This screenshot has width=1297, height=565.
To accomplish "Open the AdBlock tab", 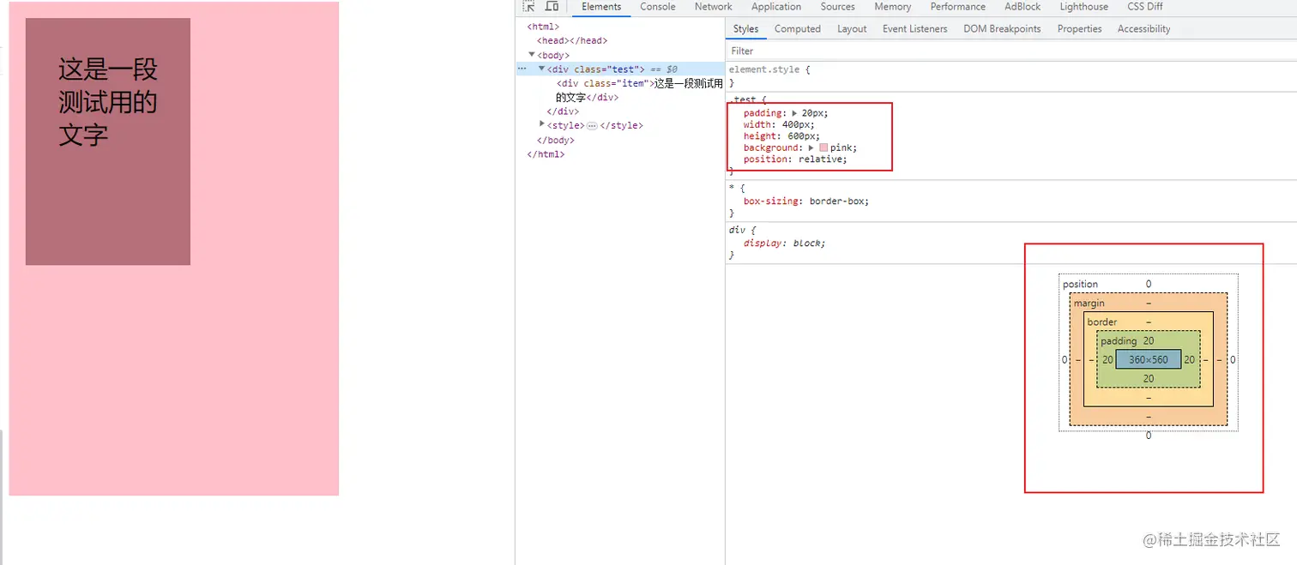I will (x=1023, y=7).
